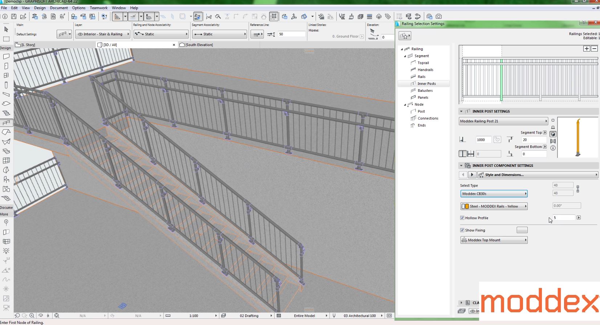The image size is (600, 325).
Task: Open Steel - MODDEX Rails - Yellow surface picker
Action: pos(494,206)
